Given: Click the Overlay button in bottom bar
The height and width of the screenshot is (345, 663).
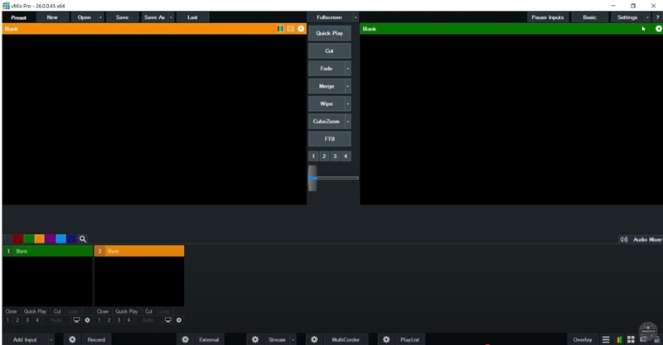Looking at the screenshot, I should (x=583, y=339).
